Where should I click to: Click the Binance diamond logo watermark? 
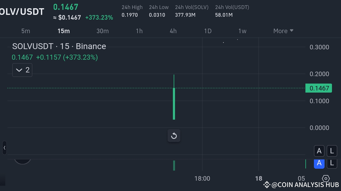pyautogui.click(x=266, y=185)
